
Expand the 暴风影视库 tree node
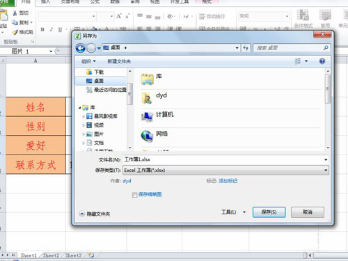pyautogui.click(x=84, y=116)
